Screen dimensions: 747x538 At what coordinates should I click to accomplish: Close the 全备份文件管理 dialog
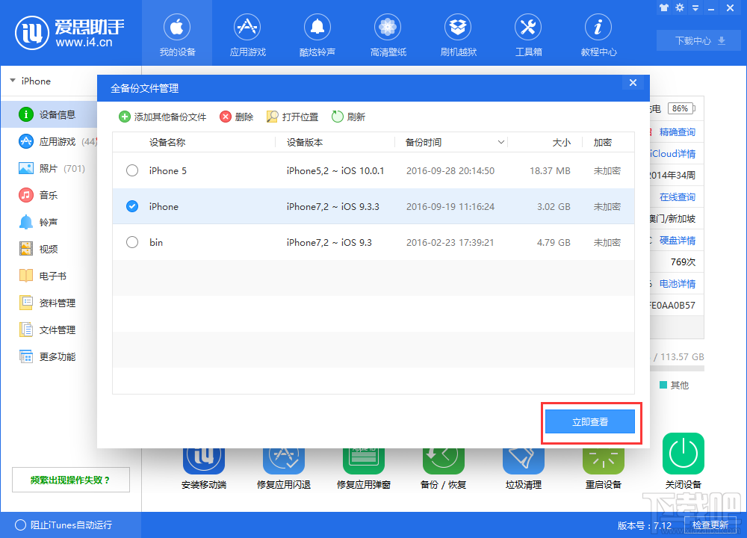point(633,82)
